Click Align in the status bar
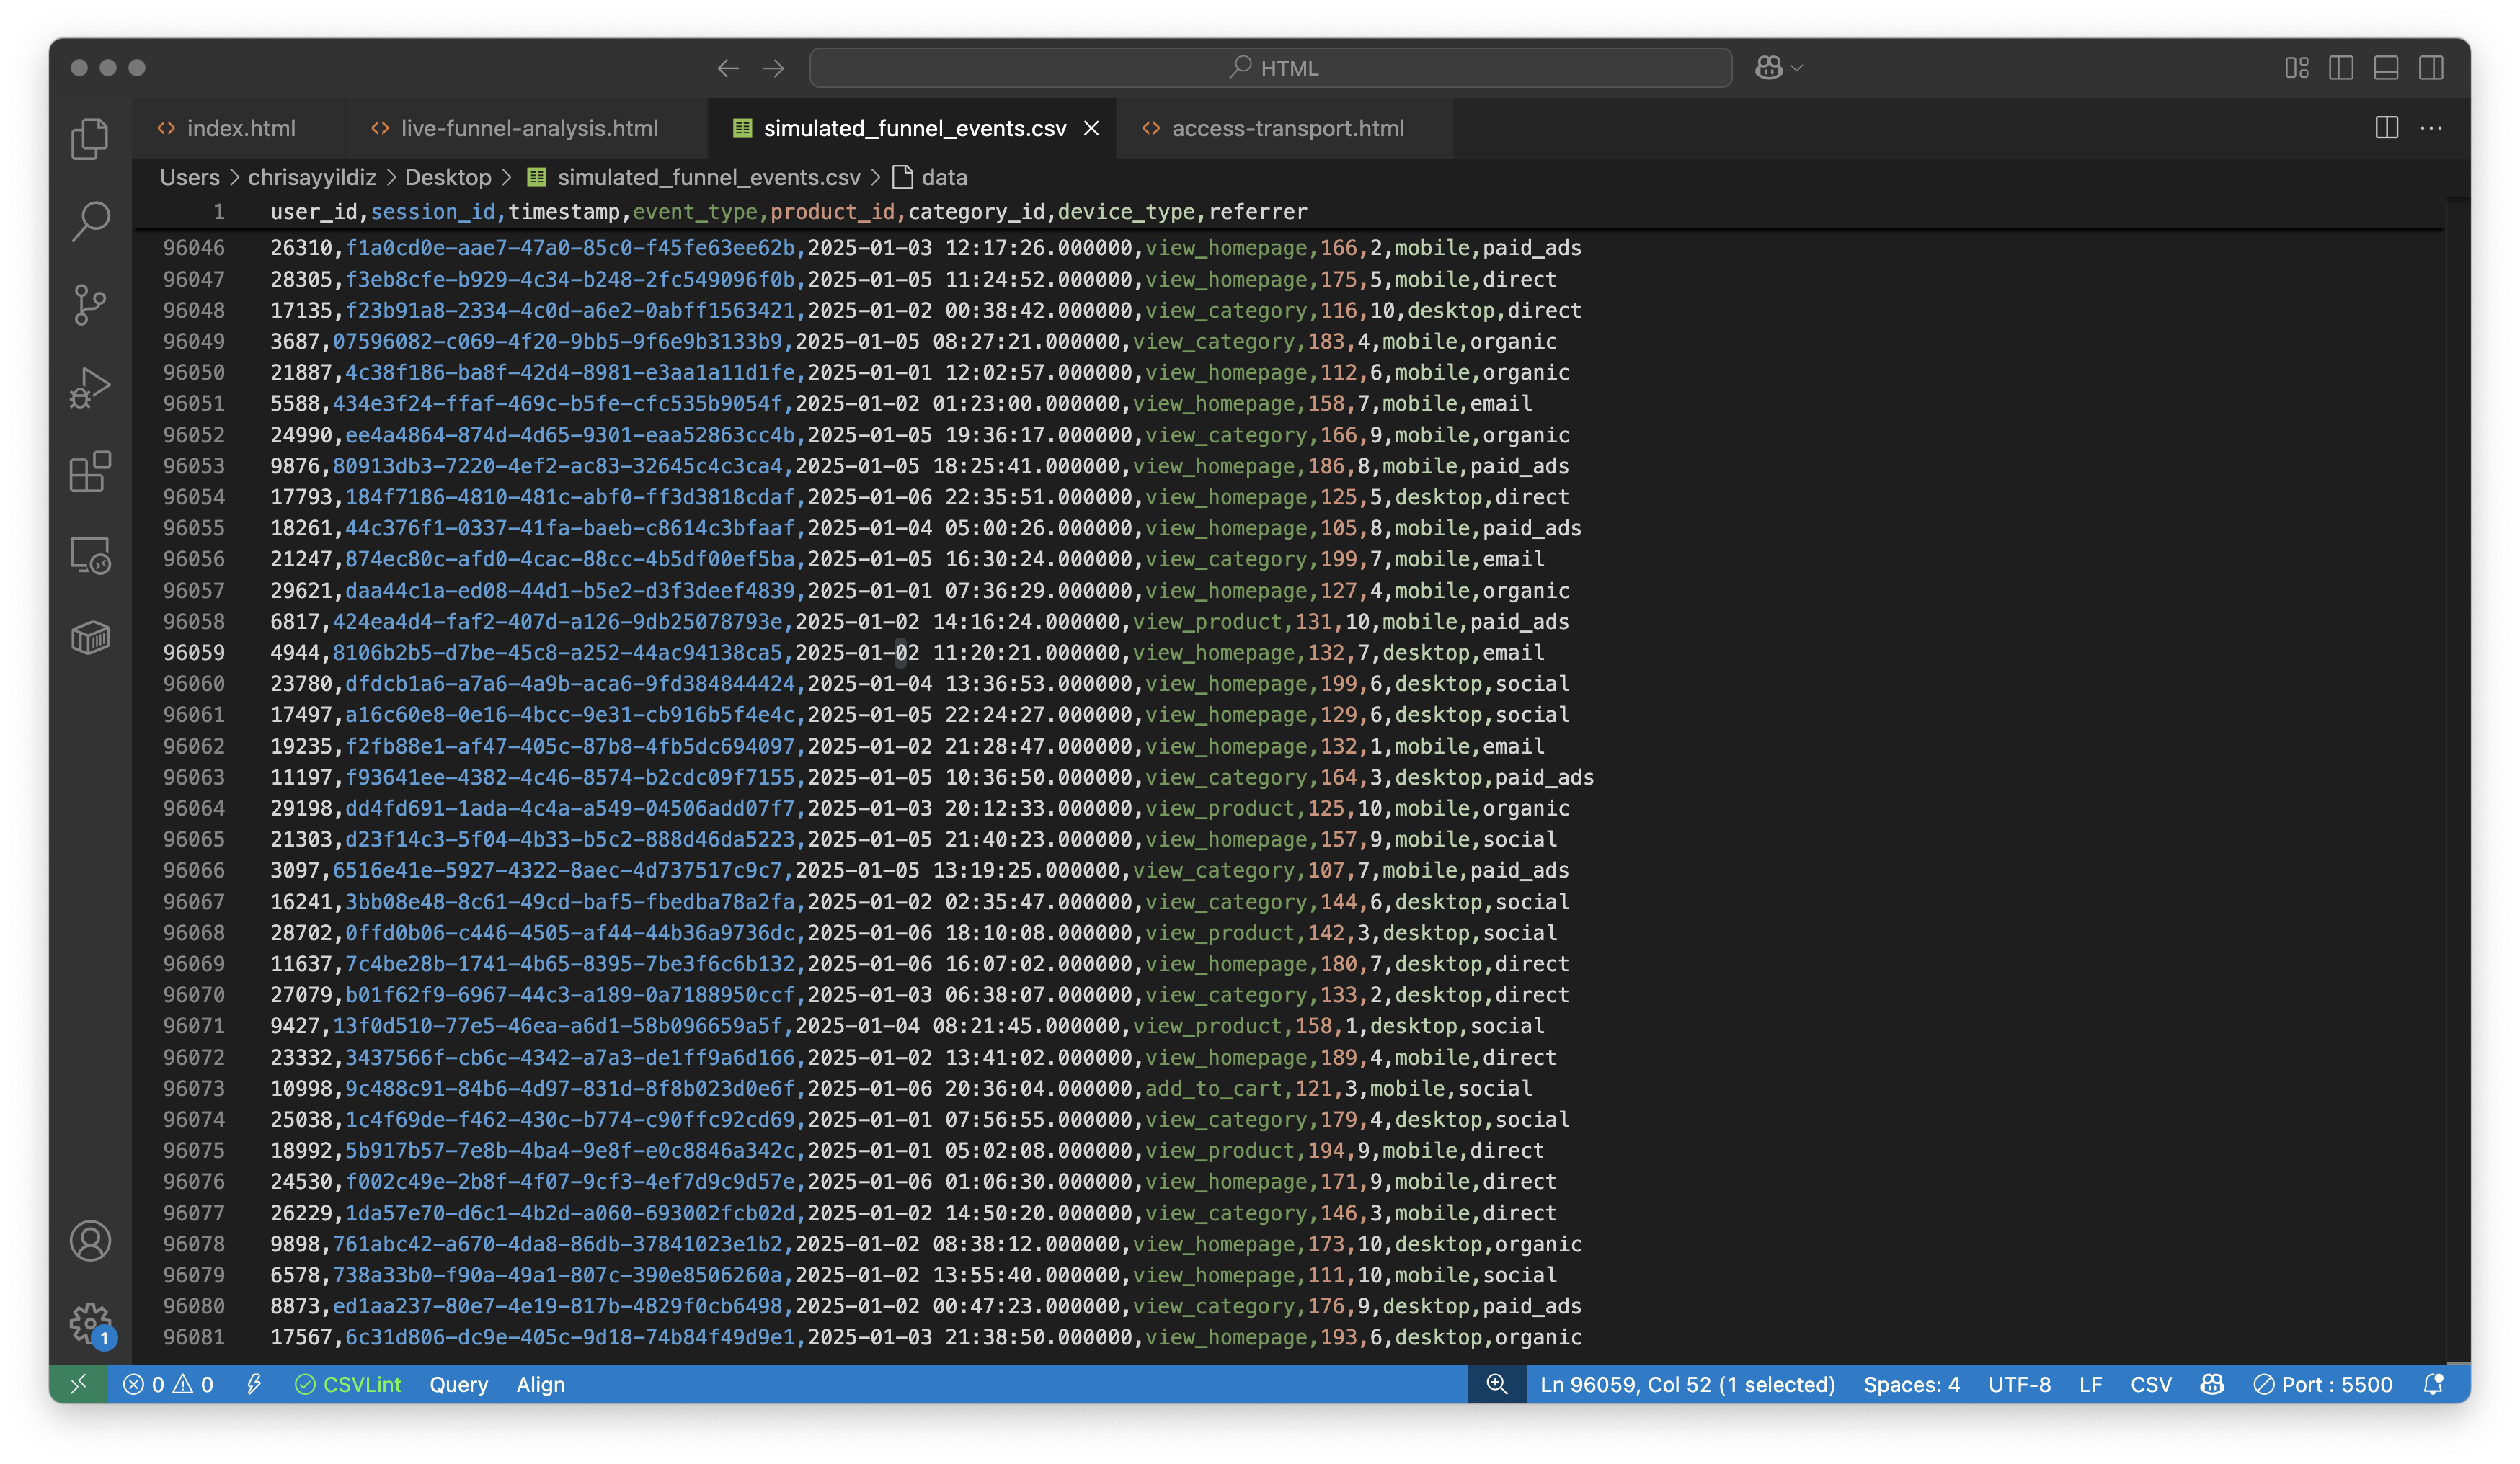Screen dimensions: 2520x1464 pos(540,1384)
